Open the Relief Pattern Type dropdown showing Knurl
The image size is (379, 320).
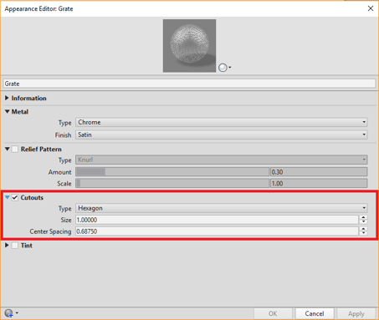(x=222, y=160)
